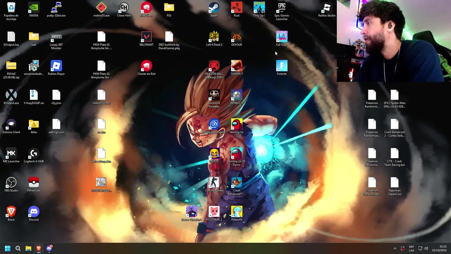Select the PKHeX.exe icon

[x=34, y=183]
